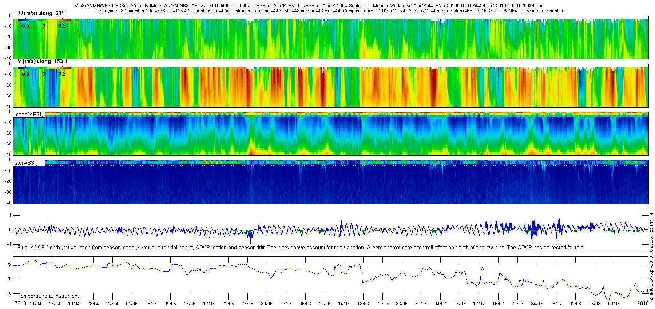Click the '11/04' date tick label
Image resolution: width=655 pixels, height=309 pixels.
(x=35, y=304)
